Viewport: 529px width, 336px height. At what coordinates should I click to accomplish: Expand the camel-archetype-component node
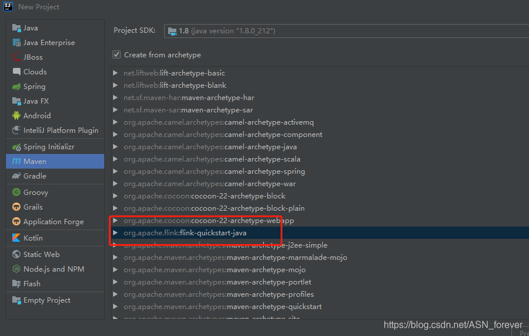[115, 135]
